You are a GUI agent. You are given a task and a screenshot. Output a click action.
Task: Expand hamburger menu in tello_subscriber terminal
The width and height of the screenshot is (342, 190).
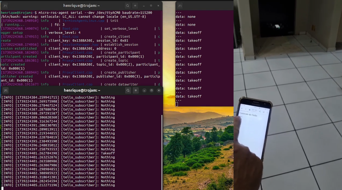click(136, 90)
